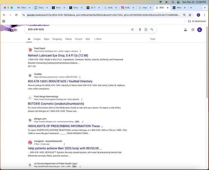Click the forward navigation arrow
The image size is (209, 170).
(x=10, y=15)
